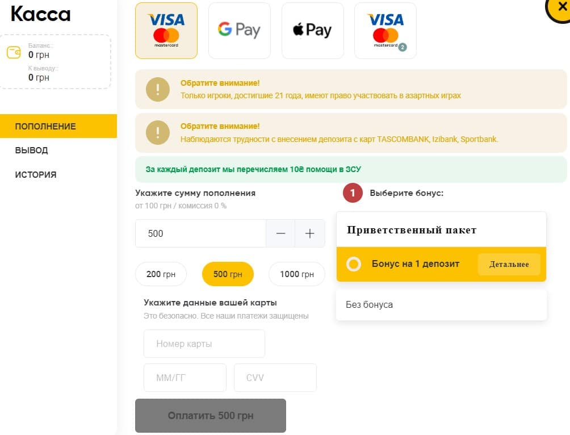Select the Visa/Mastercard payment method
The image size is (570, 435).
tap(166, 30)
